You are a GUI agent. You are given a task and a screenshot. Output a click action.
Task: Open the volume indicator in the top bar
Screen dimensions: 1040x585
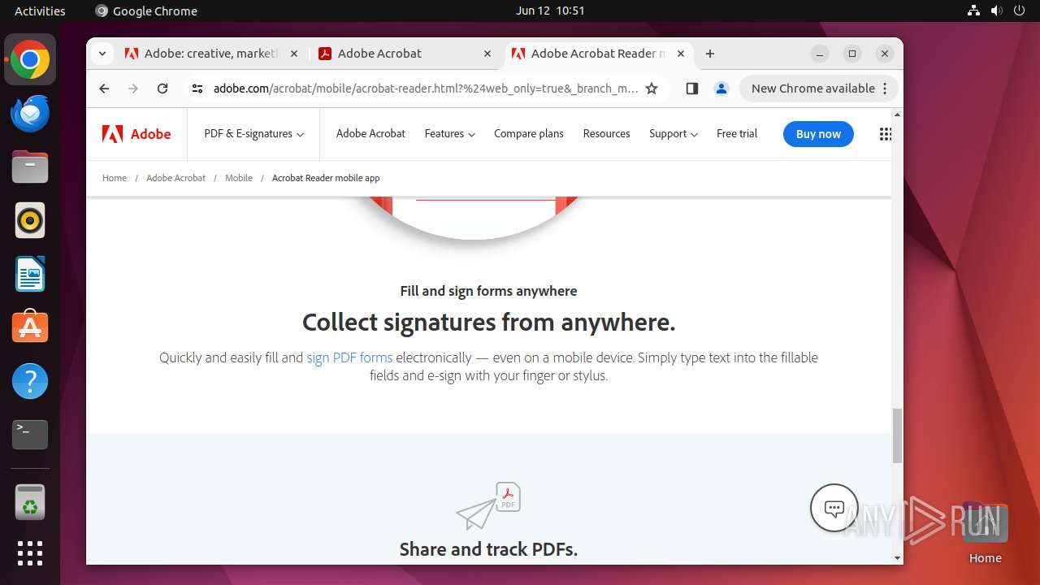(x=997, y=11)
